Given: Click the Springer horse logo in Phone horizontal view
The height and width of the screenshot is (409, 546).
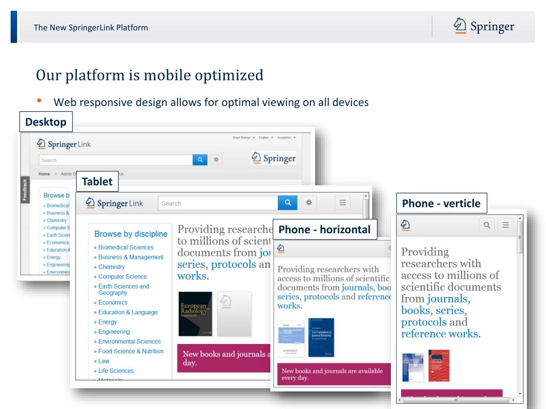Looking at the screenshot, I should 280,248.
